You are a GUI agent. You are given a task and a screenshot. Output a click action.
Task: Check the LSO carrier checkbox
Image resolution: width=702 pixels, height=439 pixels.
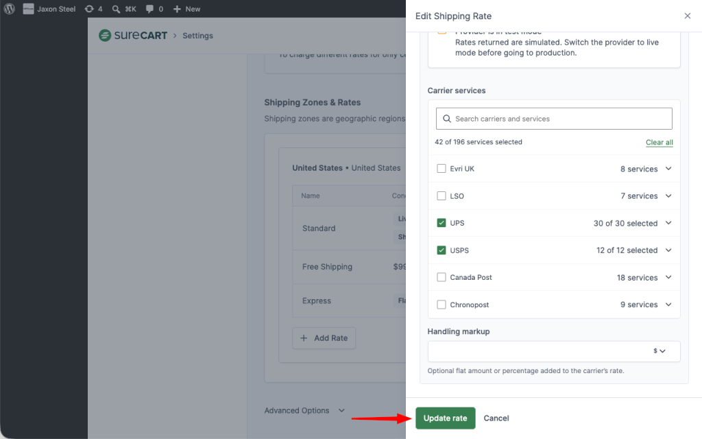pyautogui.click(x=441, y=195)
